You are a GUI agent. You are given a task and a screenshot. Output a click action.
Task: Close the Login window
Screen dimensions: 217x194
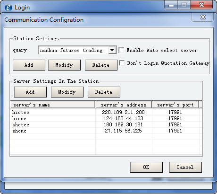pos(201,5)
